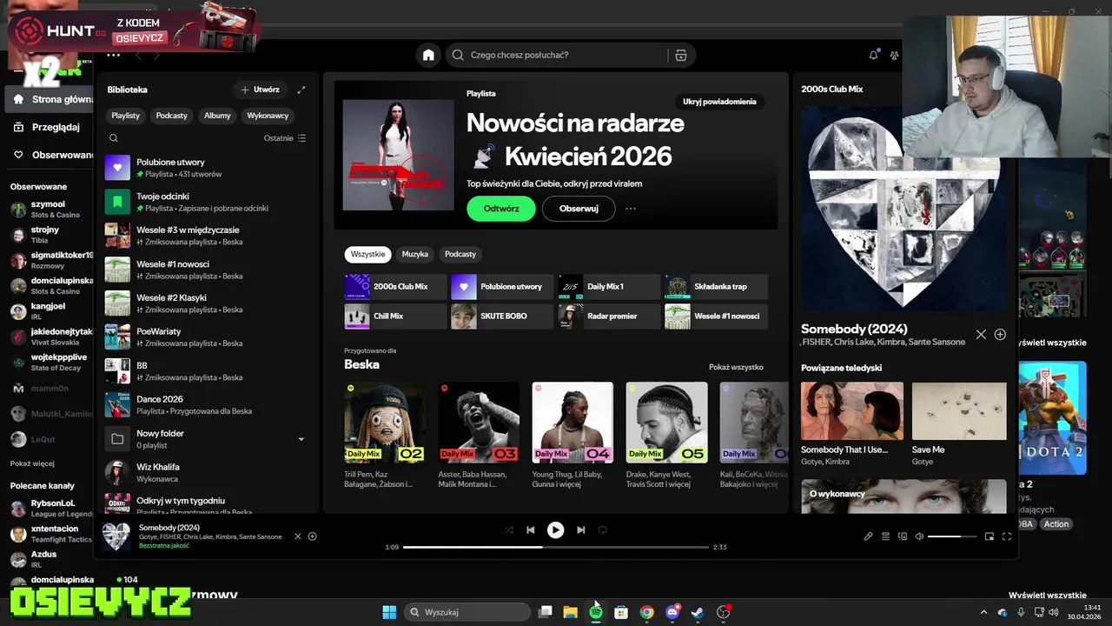Viewport: 1112px width, 626px height.
Task: Expand the Library panel with the arrows icon
Action: (x=301, y=90)
